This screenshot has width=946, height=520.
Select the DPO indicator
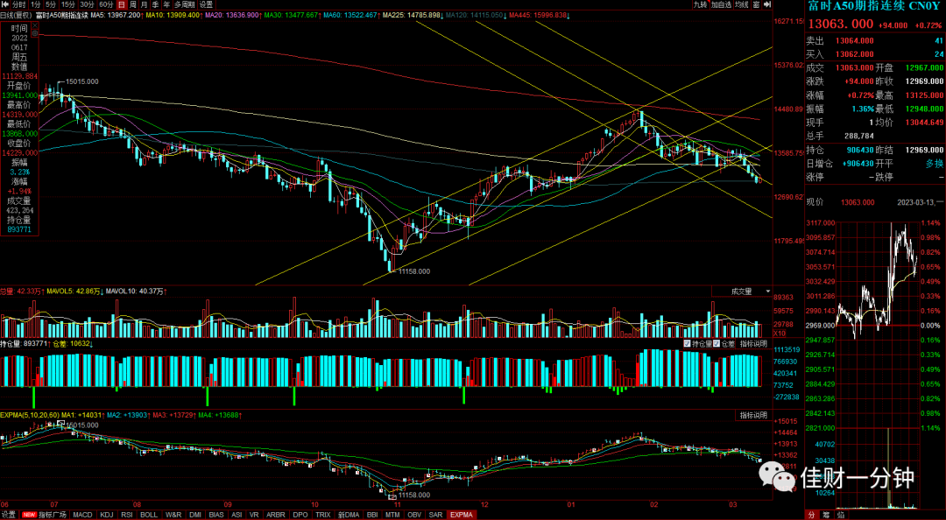click(300, 515)
